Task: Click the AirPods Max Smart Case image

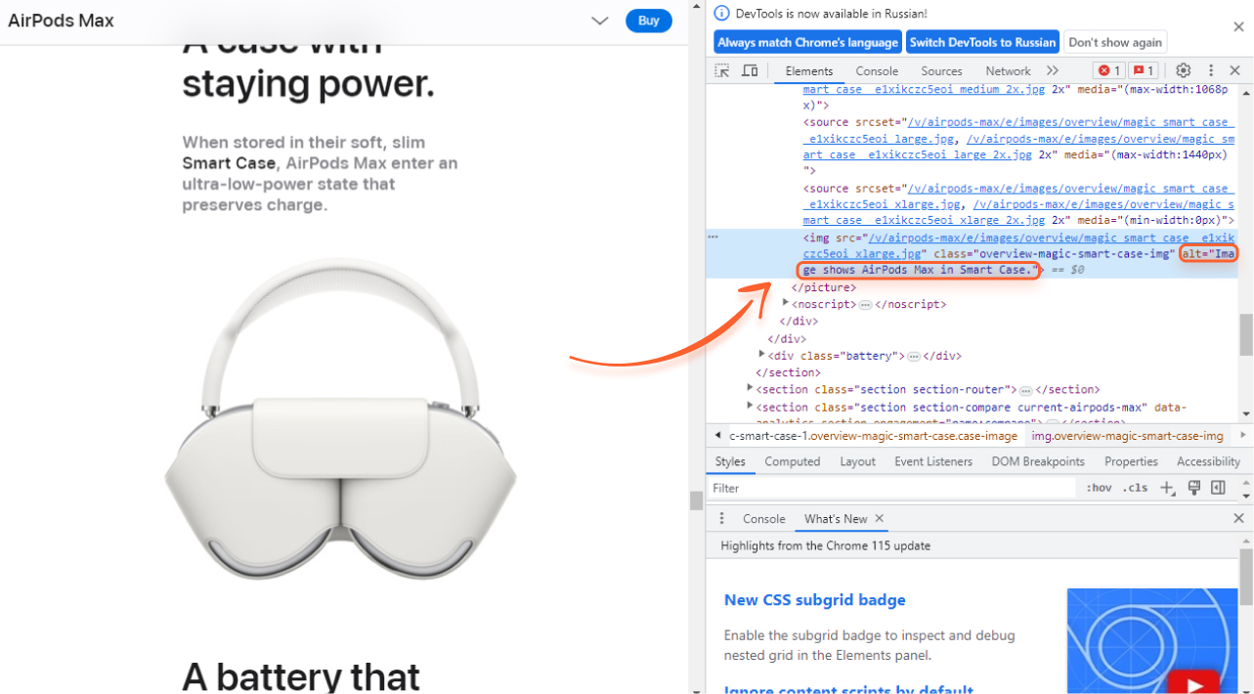Action: tap(341, 418)
